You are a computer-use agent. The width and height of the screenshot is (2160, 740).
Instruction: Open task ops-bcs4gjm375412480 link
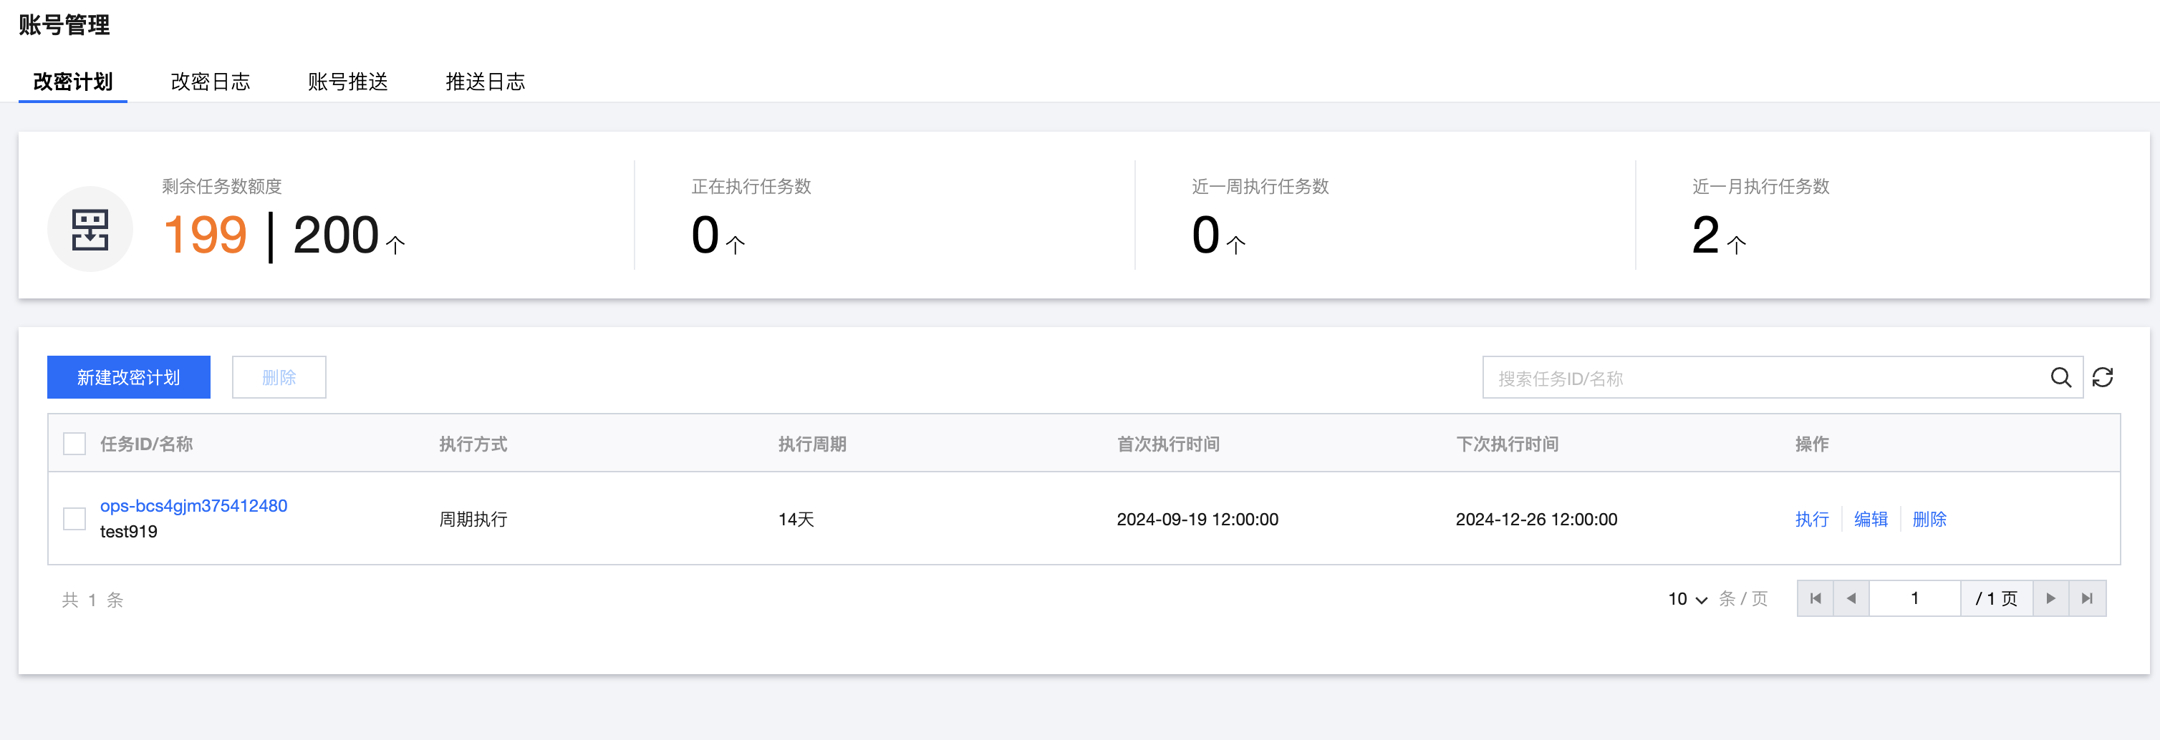(193, 505)
